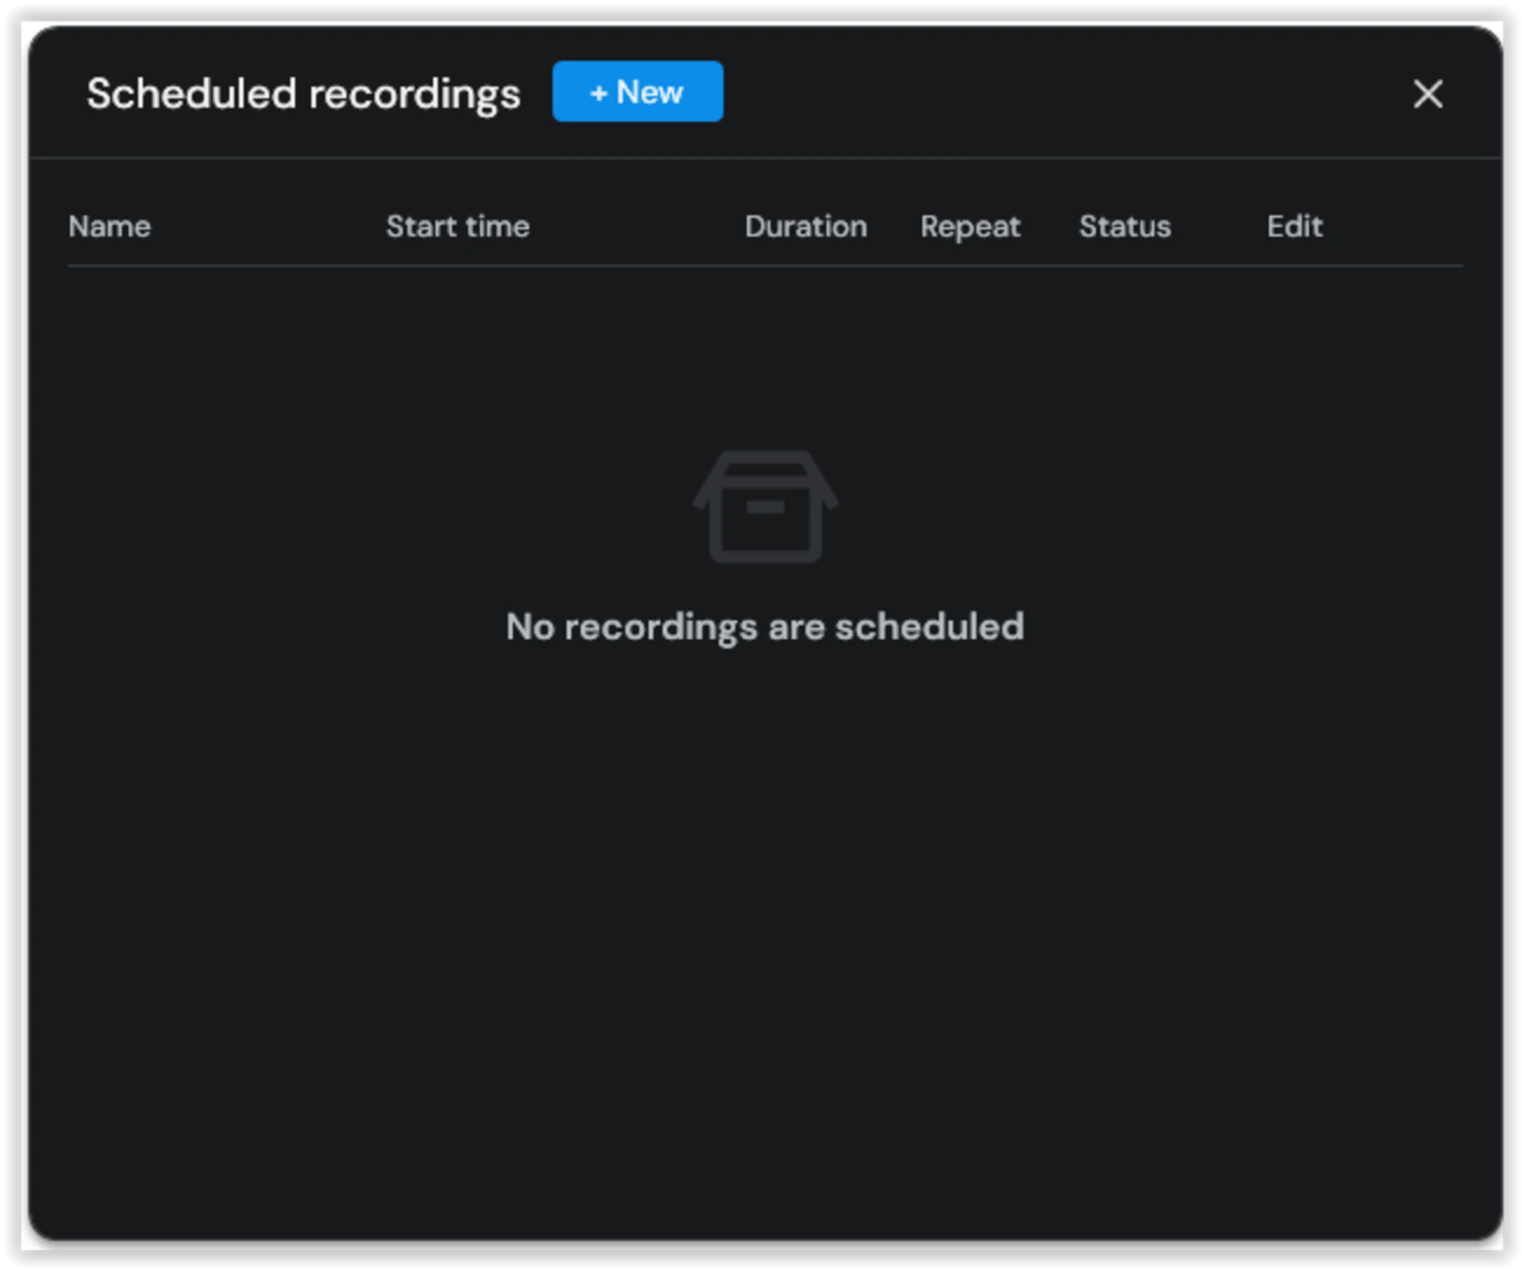Click the Repeat column header
The image size is (1522, 1269).
click(x=970, y=227)
